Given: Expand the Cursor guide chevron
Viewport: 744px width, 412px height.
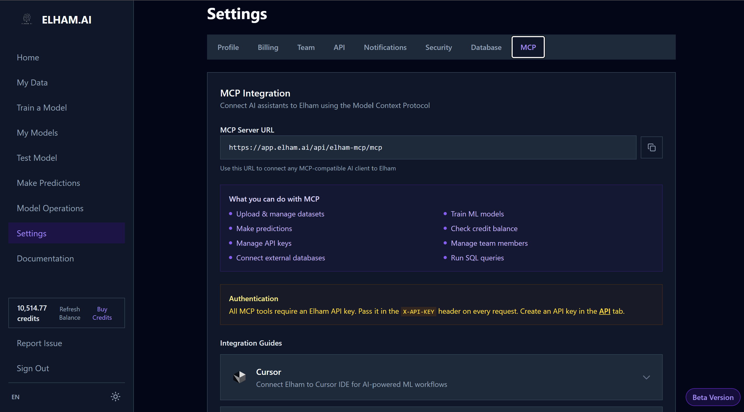Looking at the screenshot, I should point(646,377).
